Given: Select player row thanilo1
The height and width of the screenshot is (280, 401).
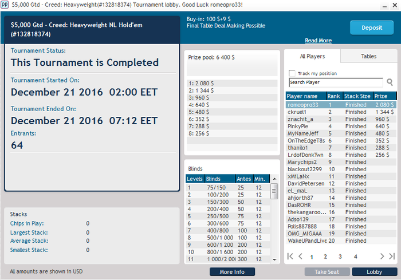Looking at the screenshot, I should point(341,148).
